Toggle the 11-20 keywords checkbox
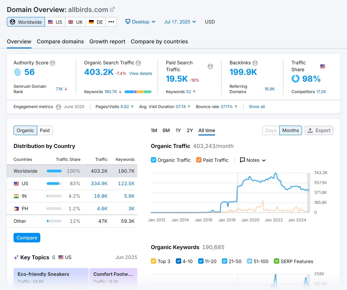The image size is (347, 290). coord(201,261)
